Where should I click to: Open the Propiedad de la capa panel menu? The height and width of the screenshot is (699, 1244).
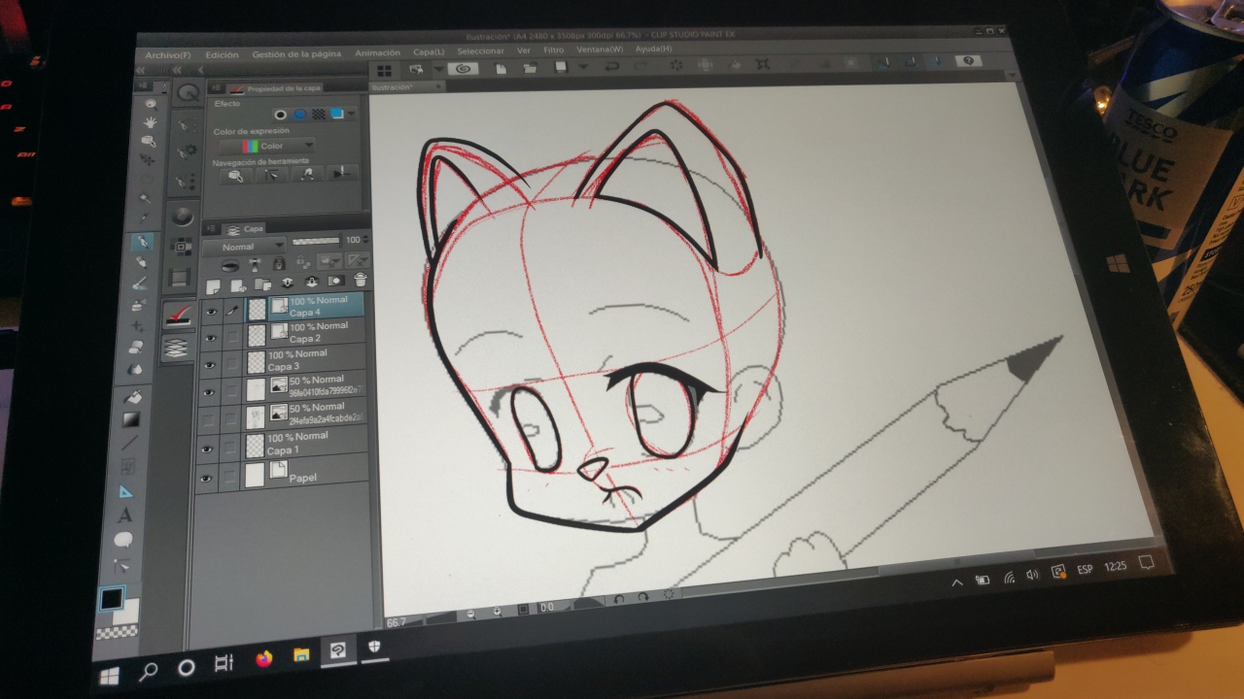[x=214, y=87]
